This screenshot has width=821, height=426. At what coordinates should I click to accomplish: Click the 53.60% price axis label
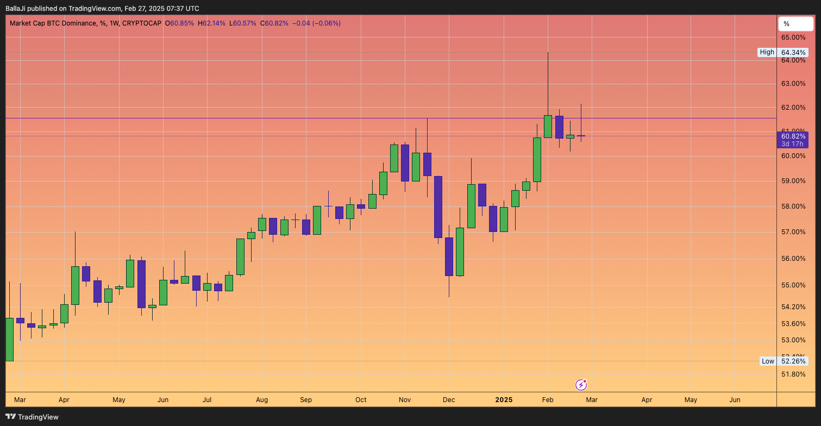(x=793, y=324)
